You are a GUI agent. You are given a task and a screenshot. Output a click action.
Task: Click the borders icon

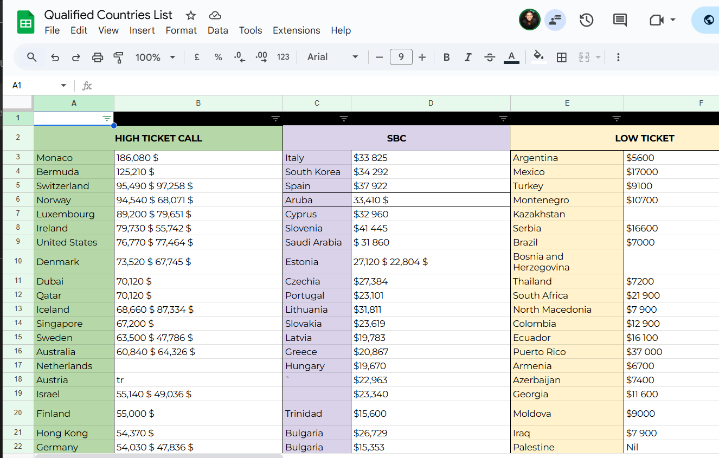tap(562, 57)
